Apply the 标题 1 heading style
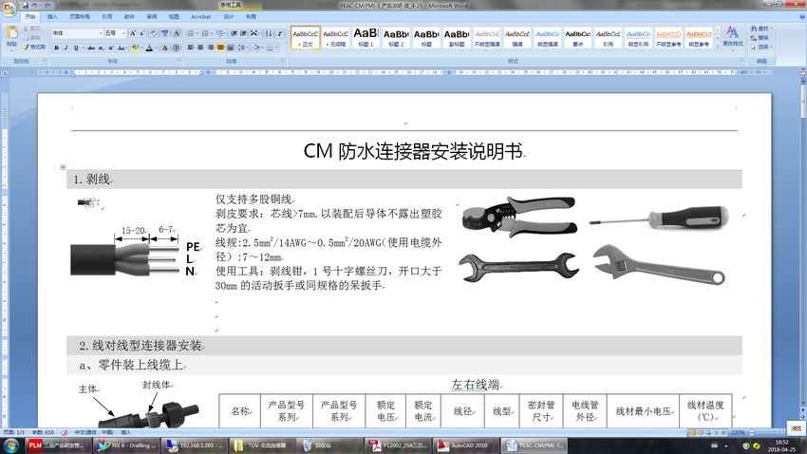 (x=366, y=37)
